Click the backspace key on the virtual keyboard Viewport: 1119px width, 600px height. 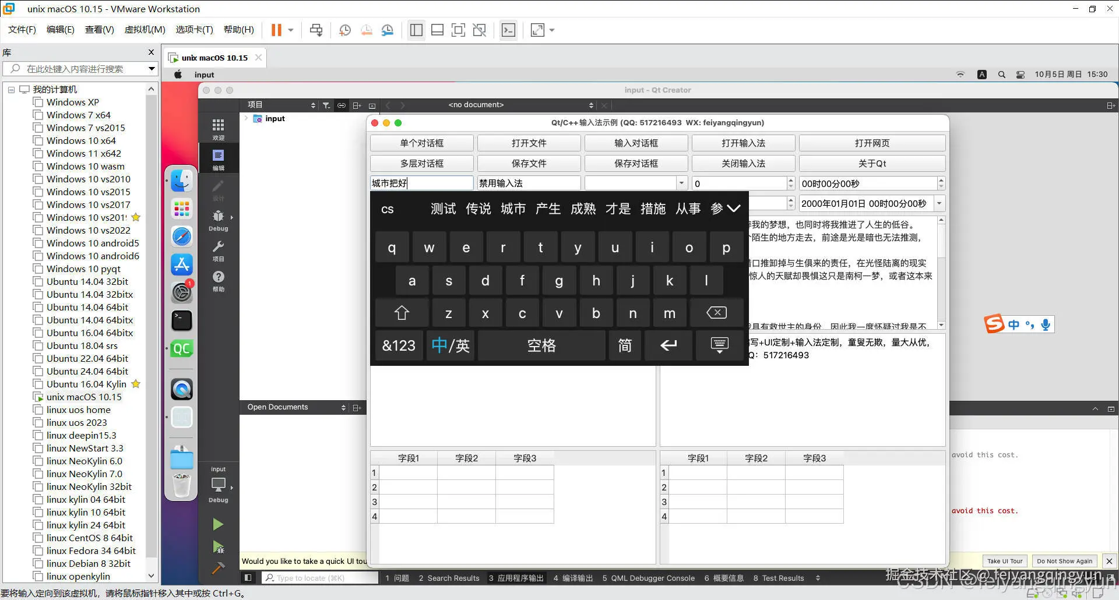716,313
